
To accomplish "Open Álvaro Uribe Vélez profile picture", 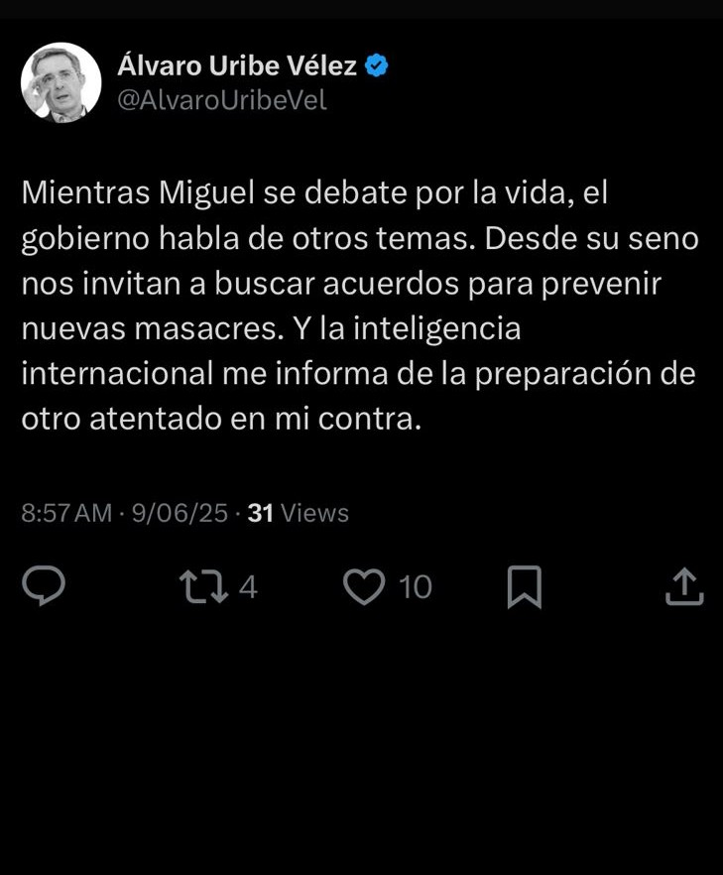I will click(60, 82).
